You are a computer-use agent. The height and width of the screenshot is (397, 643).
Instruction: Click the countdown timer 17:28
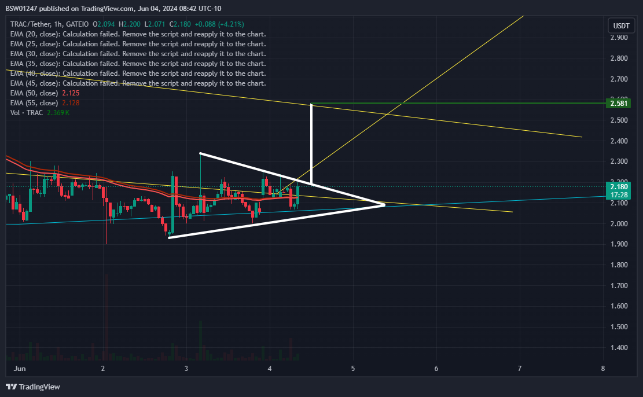(x=618, y=195)
